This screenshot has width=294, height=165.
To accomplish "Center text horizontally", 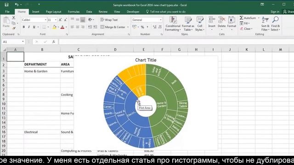I will pos(78,27).
